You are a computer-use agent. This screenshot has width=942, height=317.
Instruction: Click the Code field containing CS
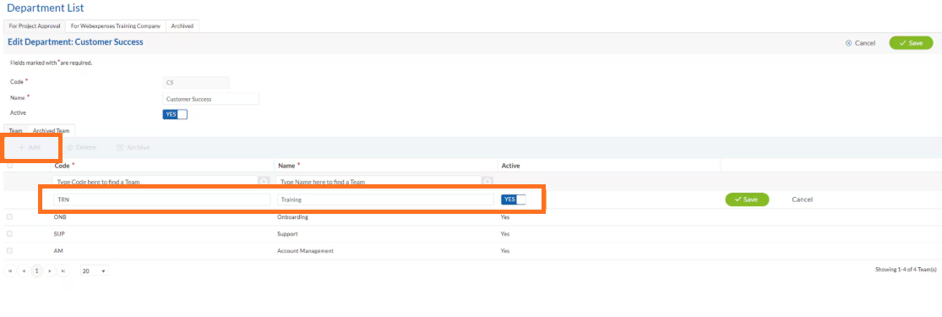[x=196, y=82]
